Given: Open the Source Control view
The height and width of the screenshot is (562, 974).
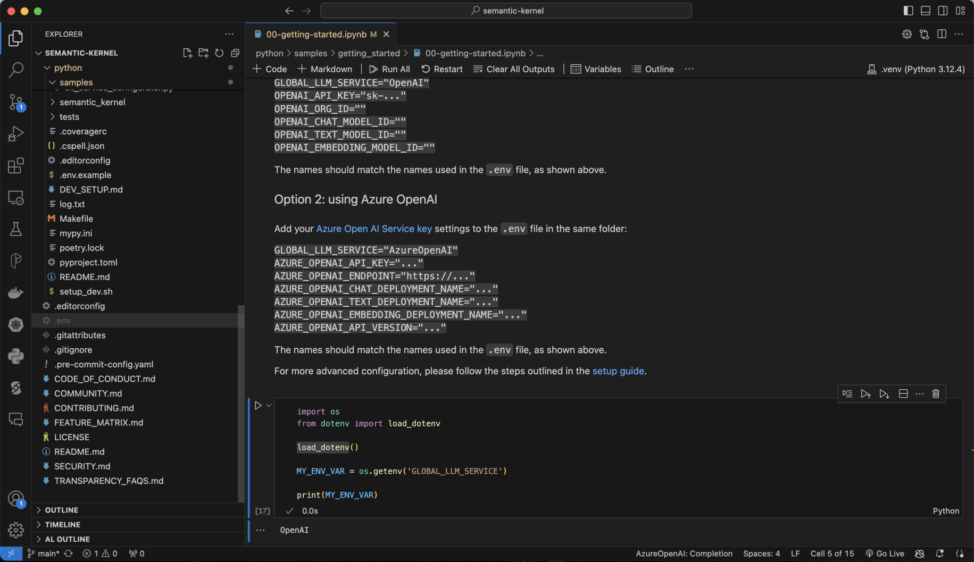Looking at the screenshot, I should tap(16, 102).
